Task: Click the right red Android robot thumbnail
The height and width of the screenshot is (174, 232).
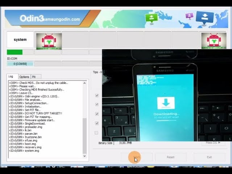Action: tap(214, 41)
